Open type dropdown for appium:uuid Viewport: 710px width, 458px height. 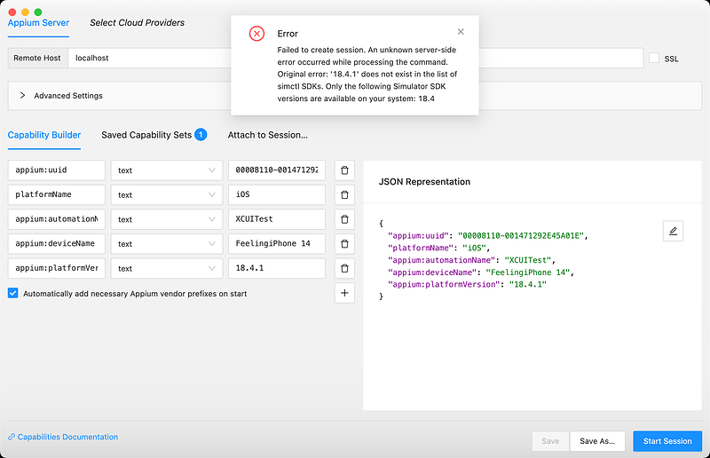(x=167, y=170)
